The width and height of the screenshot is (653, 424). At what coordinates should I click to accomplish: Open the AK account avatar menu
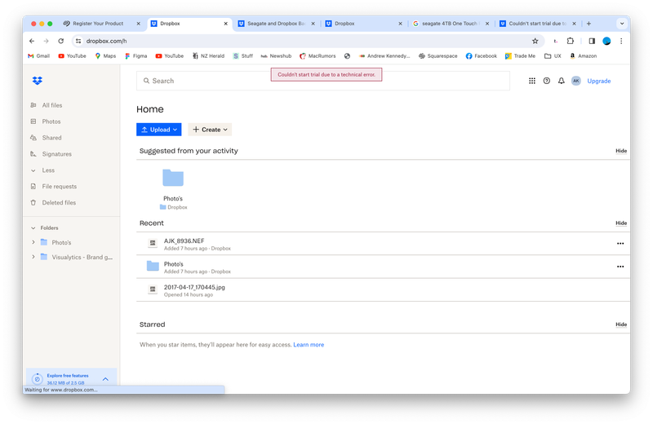click(x=575, y=81)
